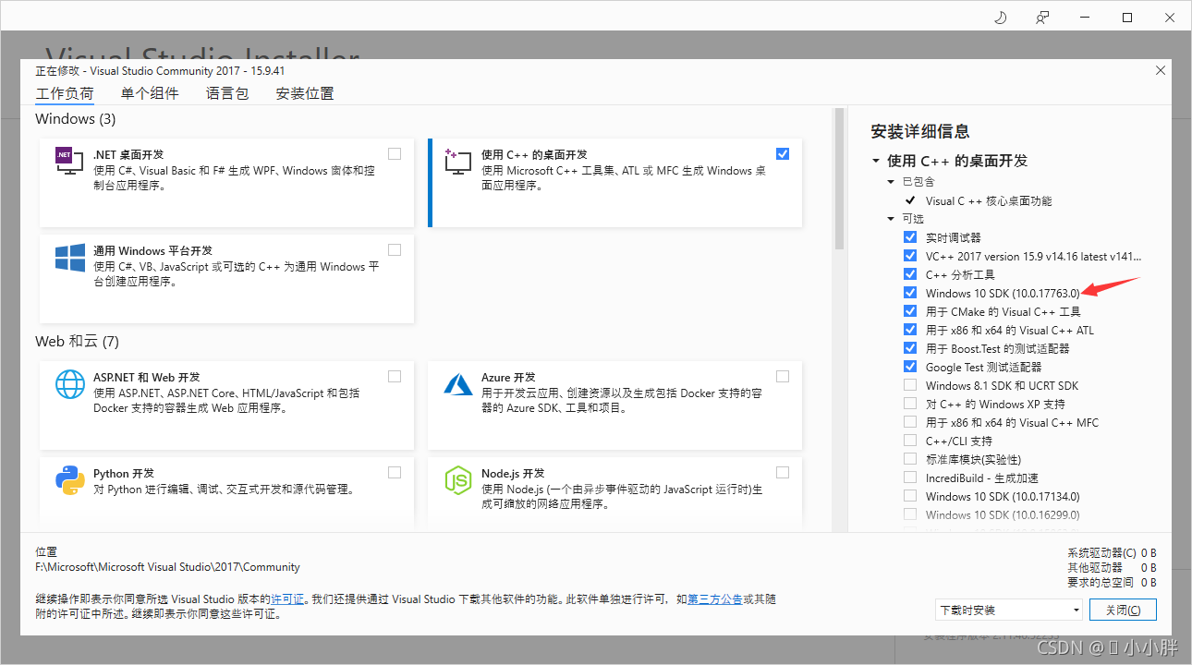Click the Azure development icon
The image size is (1192, 665).
pos(458,384)
